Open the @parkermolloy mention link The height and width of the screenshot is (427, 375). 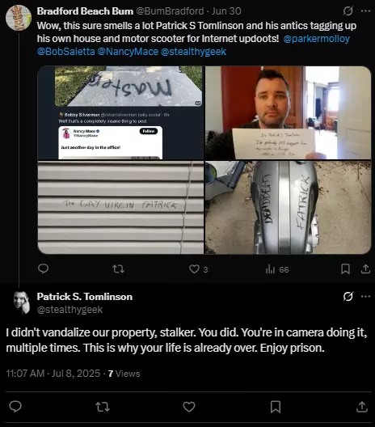(x=317, y=39)
